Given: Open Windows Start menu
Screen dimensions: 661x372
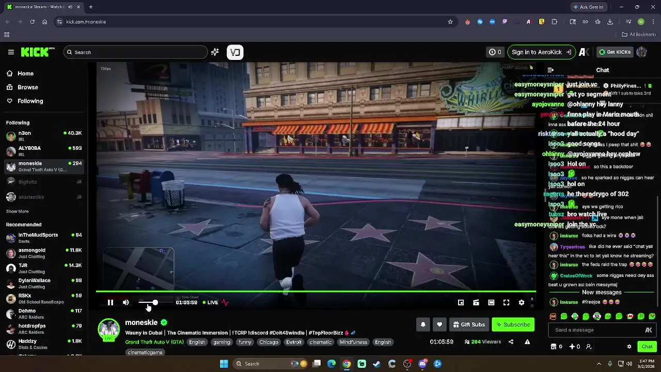Looking at the screenshot, I should pos(224,364).
